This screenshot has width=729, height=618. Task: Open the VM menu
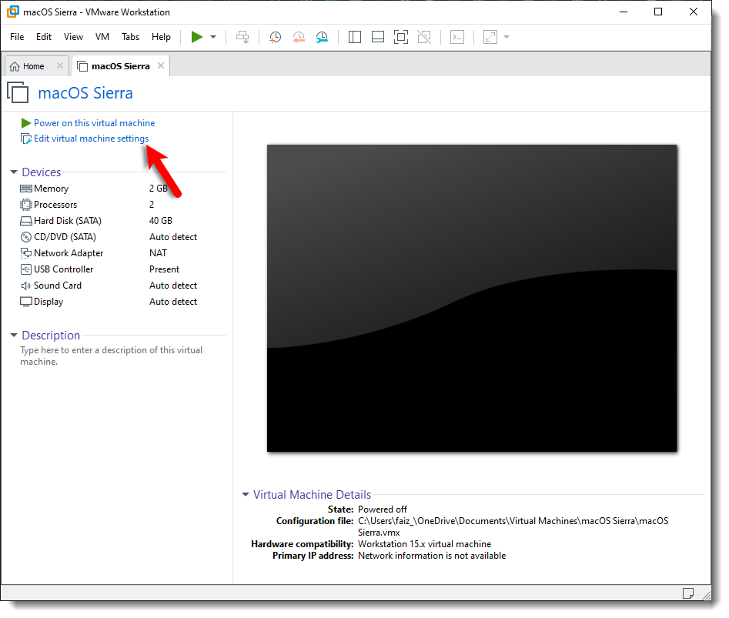tap(102, 37)
